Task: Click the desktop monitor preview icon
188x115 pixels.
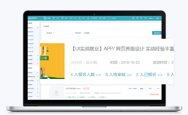Action: click(137, 18)
